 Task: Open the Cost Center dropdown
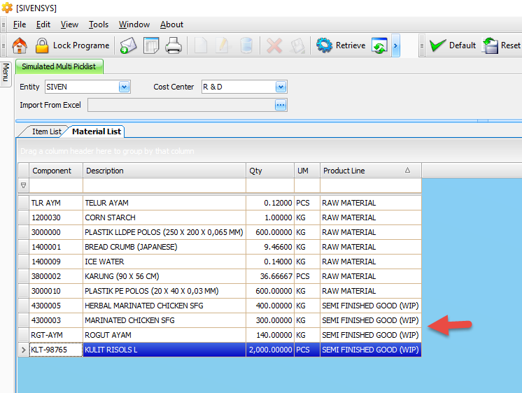click(x=281, y=87)
